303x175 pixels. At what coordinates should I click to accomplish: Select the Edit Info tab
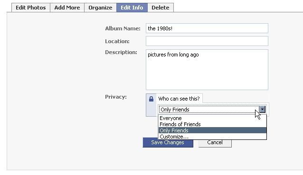[x=132, y=8]
